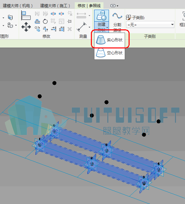Viewport: 185px width, 204px height.
Task: Click the Rotate tool icon
Action: [45, 21]
